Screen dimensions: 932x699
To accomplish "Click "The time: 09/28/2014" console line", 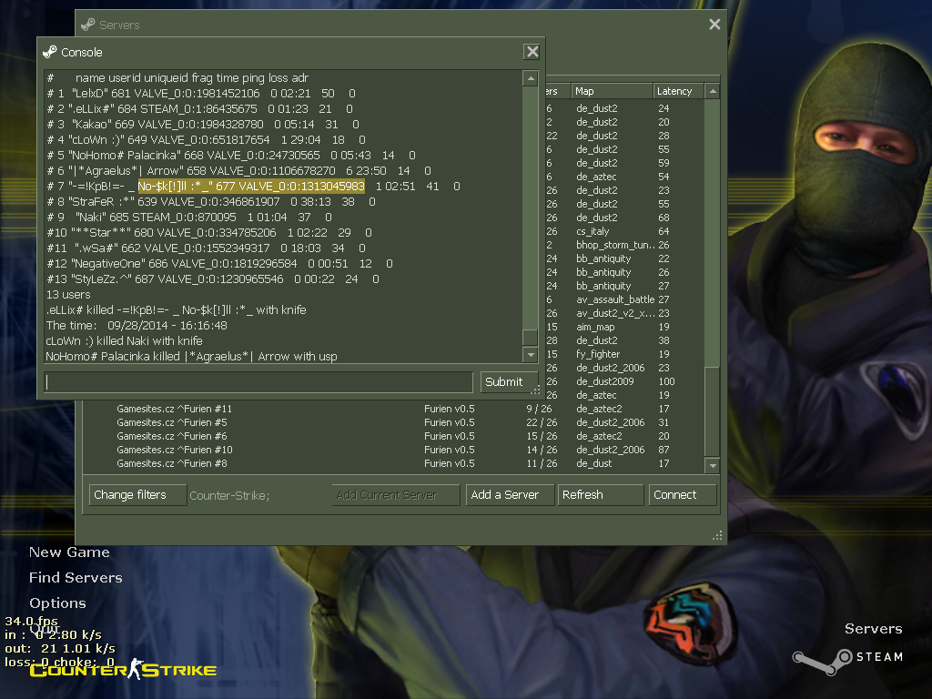I will click(137, 325).
